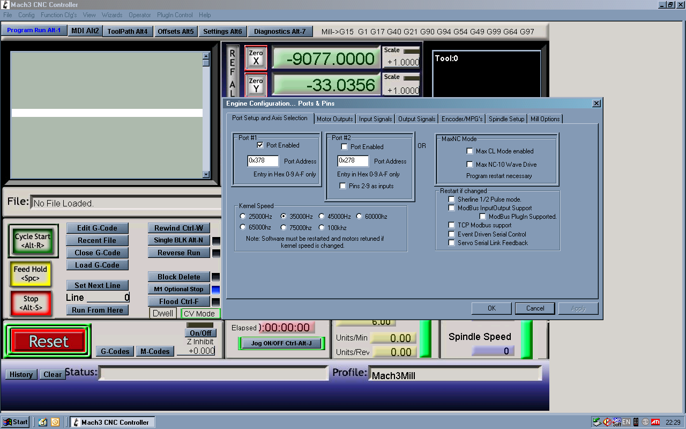This screenshot has height=429, width=686.
Task: Click the green Cycle Start button
Action: click(x=33, y=241)
